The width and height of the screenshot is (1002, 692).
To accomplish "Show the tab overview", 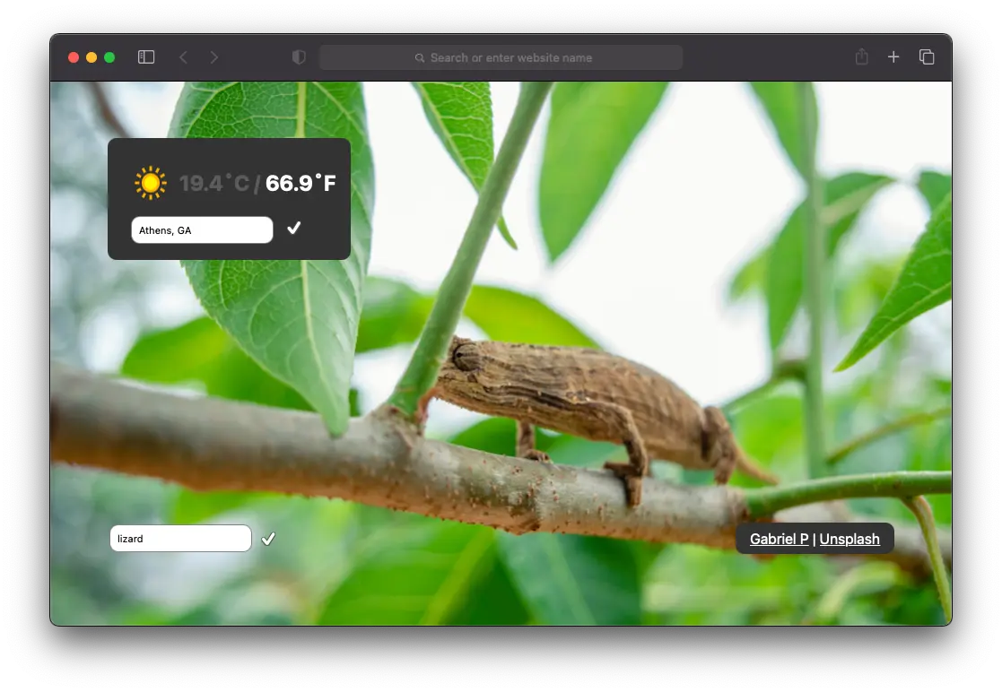I will 927,57.
